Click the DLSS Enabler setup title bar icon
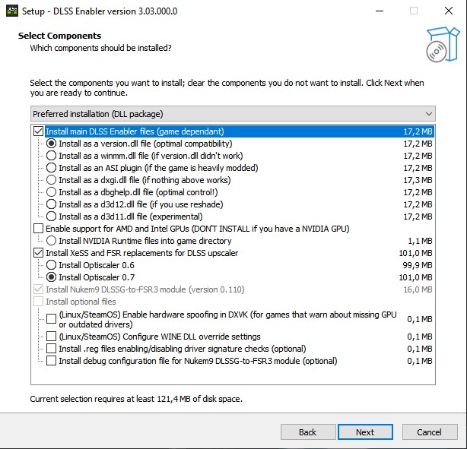 point(12,11)
